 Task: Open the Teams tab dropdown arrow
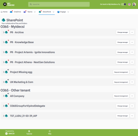[x=35, y=12]
